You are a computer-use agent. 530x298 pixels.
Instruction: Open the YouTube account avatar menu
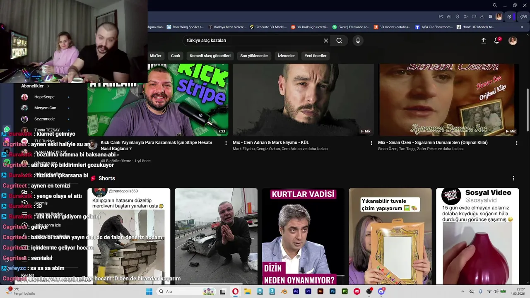pyautogui.click(x=513, y=41)
